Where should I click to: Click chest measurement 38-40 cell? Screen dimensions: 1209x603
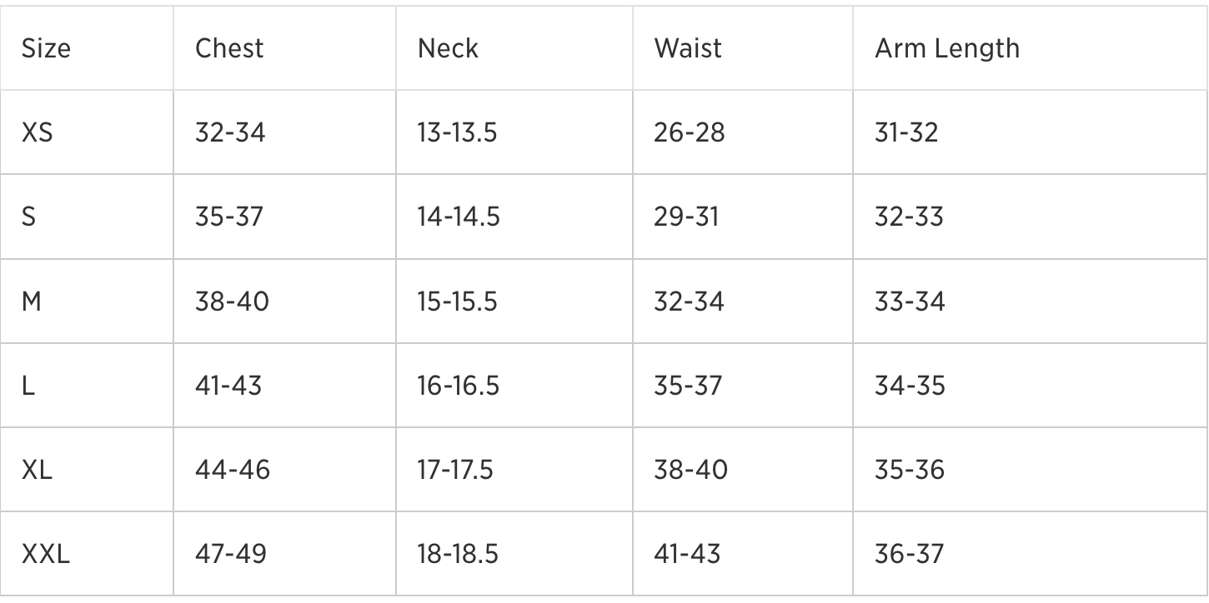coord(232,301)
